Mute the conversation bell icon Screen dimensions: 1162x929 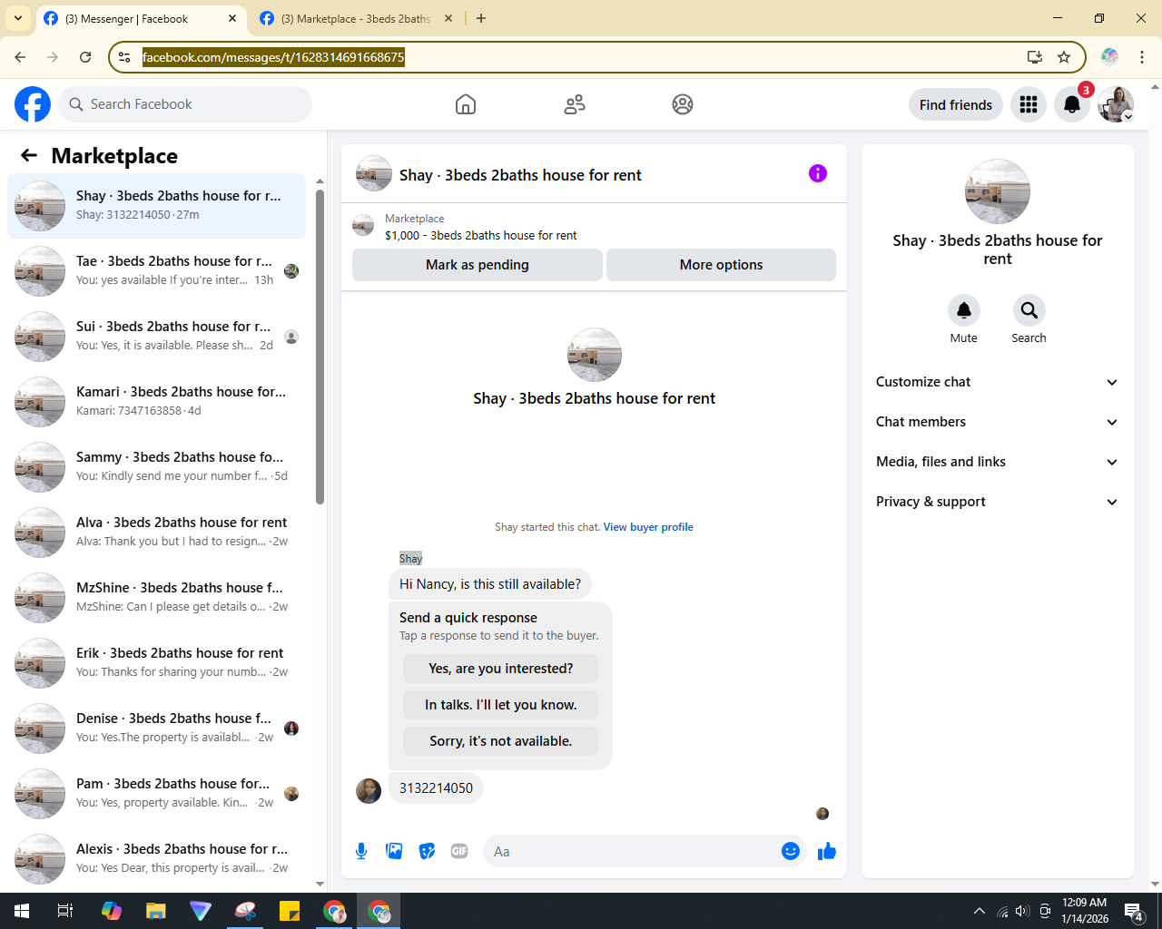point(964,310)
